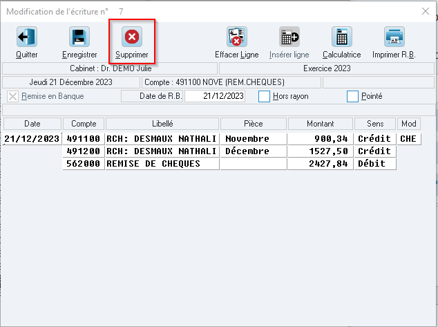Click the Sens column header
This screenshot has width=438, height=327.
coord(375,124)
